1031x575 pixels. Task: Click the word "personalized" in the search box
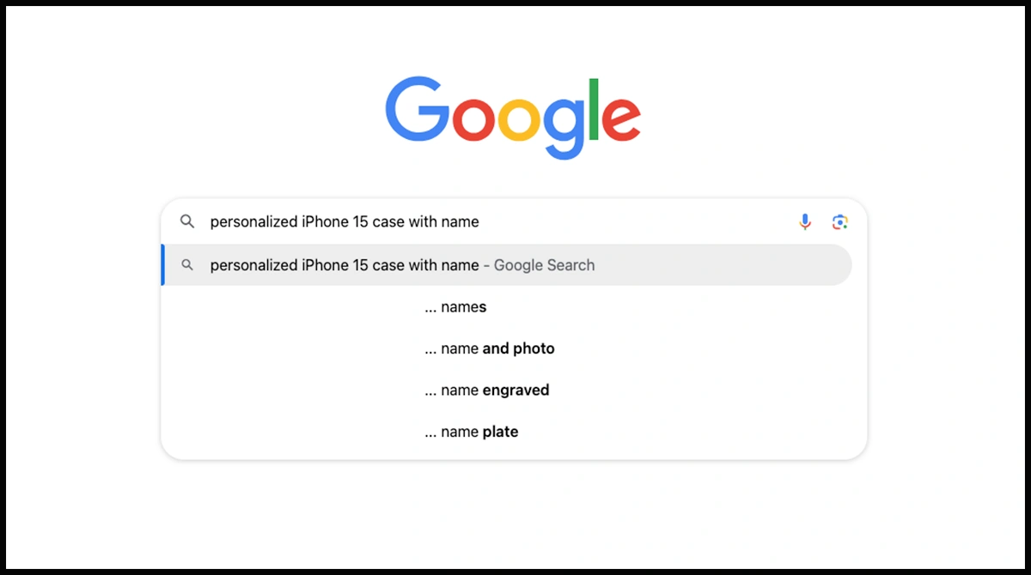253,222
